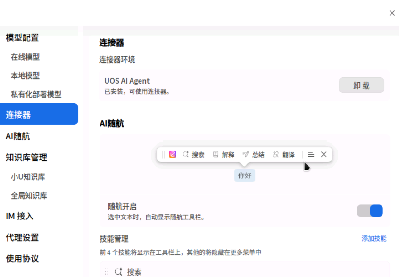Open the more menu icon in floating toolbar
Screen dimensions: 399x277
311,154
